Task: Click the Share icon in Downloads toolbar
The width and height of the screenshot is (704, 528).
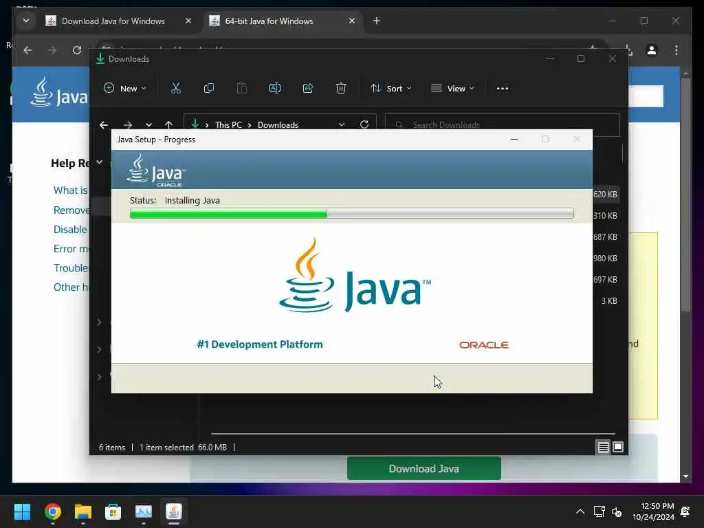Action: [x=308, y=89]
